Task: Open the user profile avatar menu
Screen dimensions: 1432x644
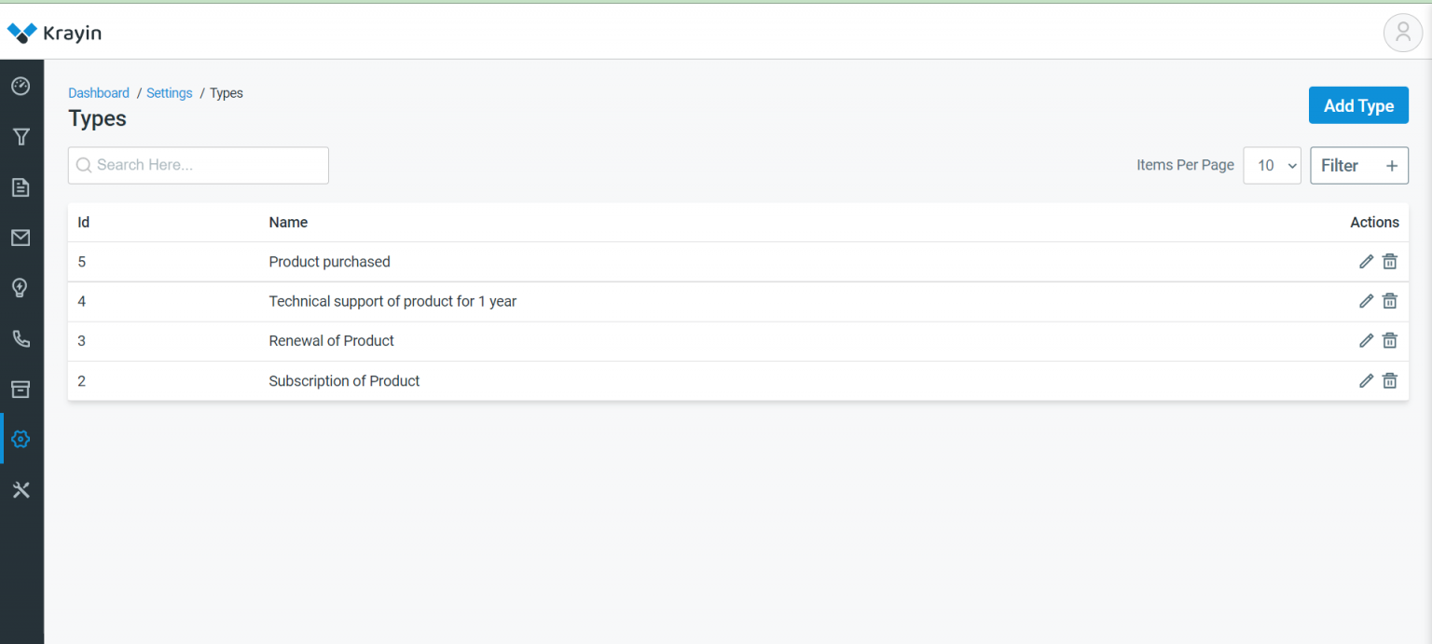Action: (x=1403, y=33)
